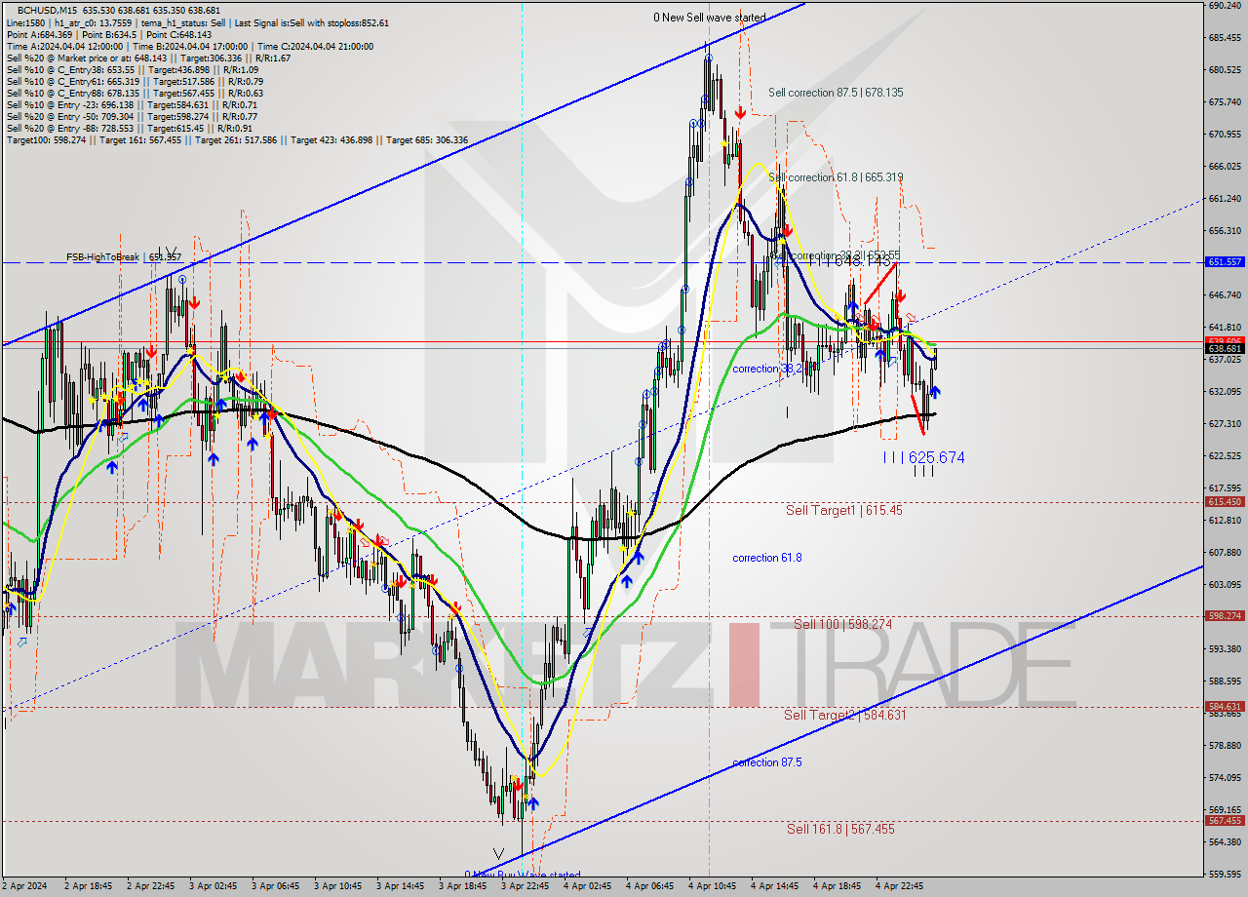Screen dimensions: 1248x897
Task: Select the 'Sell Target2 | 584.631' label
Action: [x=845, y=715]
